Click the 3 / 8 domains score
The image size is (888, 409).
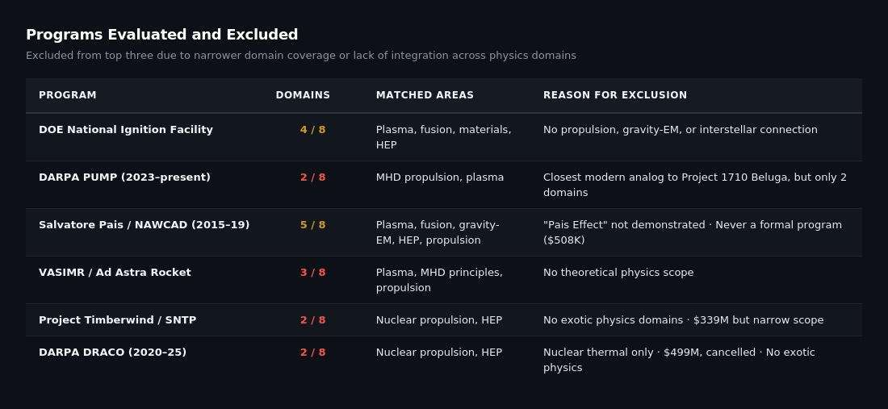(312, 273)
